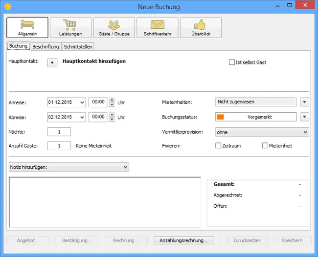Open the Schriftverkehr envelope section
318x257 pixels.
click(x=158, y=27)
